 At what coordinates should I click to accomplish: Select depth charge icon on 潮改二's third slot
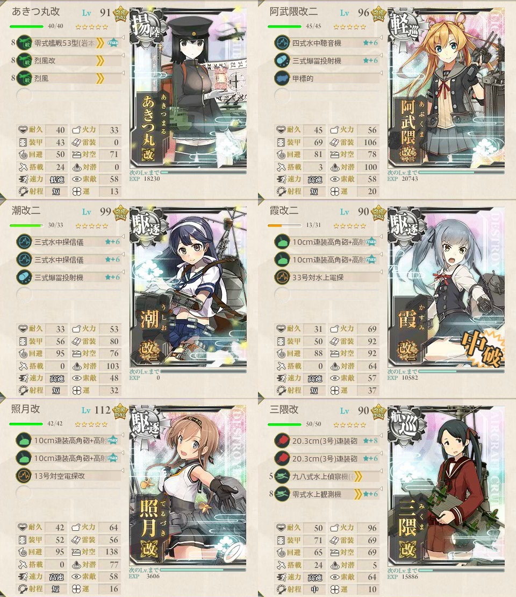coord(24,277)
